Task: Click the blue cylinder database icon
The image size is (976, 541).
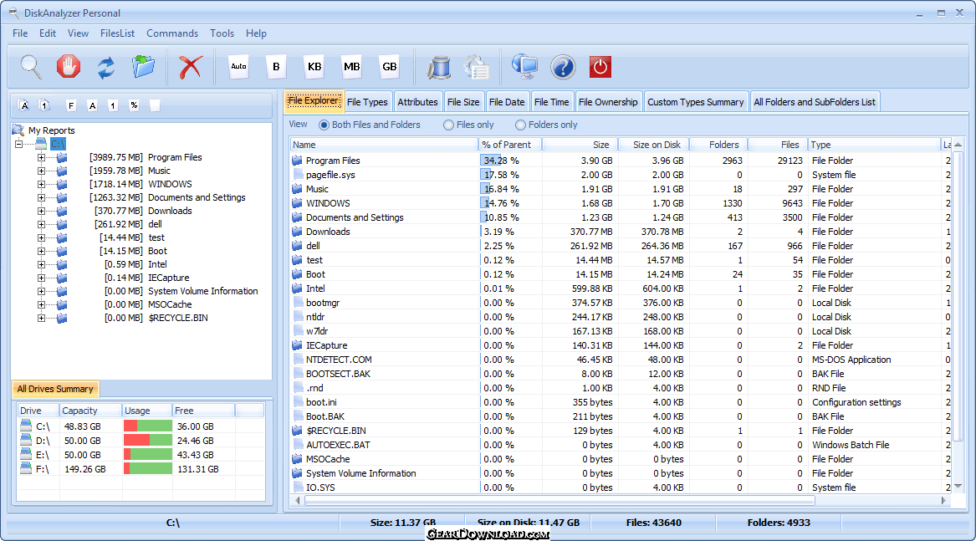Action: (439, 67)
